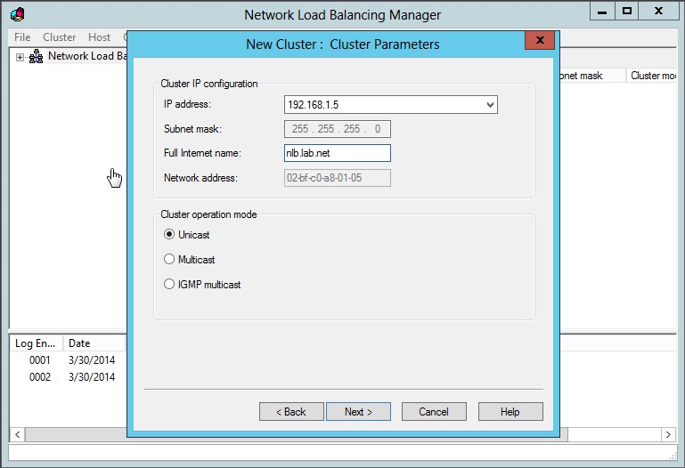This screenshot has width=685, height=468.
Task: Open the Cluster menu
Action: (x=60, y=37)
